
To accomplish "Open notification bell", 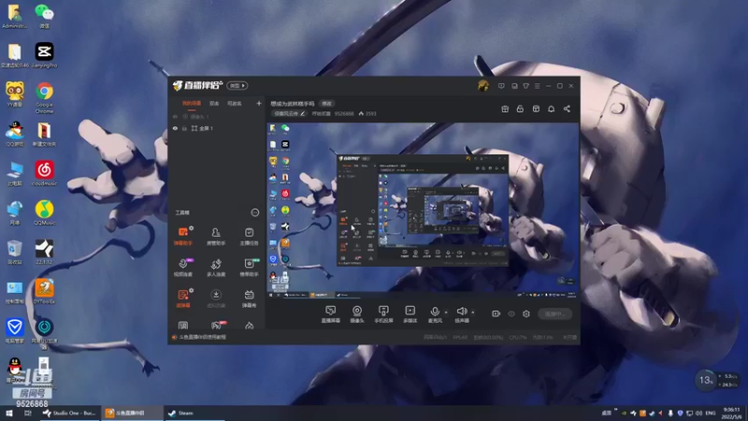I will click(x=551, y=109).
